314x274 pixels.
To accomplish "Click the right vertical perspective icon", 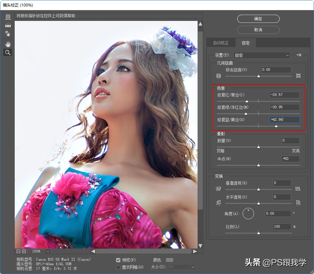I will pos(298,189).
